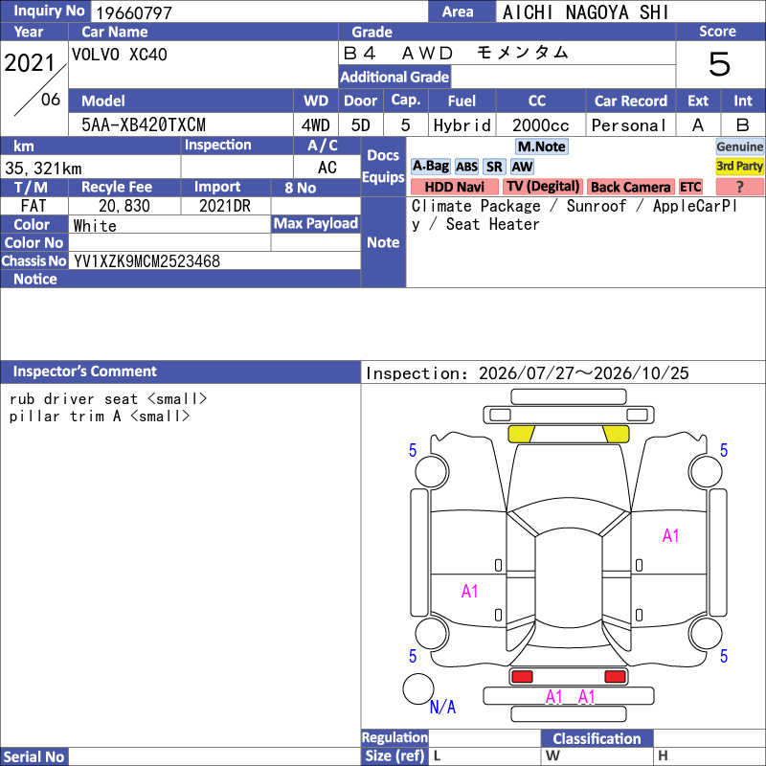Click the Inquiry No 19660797 field

pyautogui.click(x=259, y=11)
